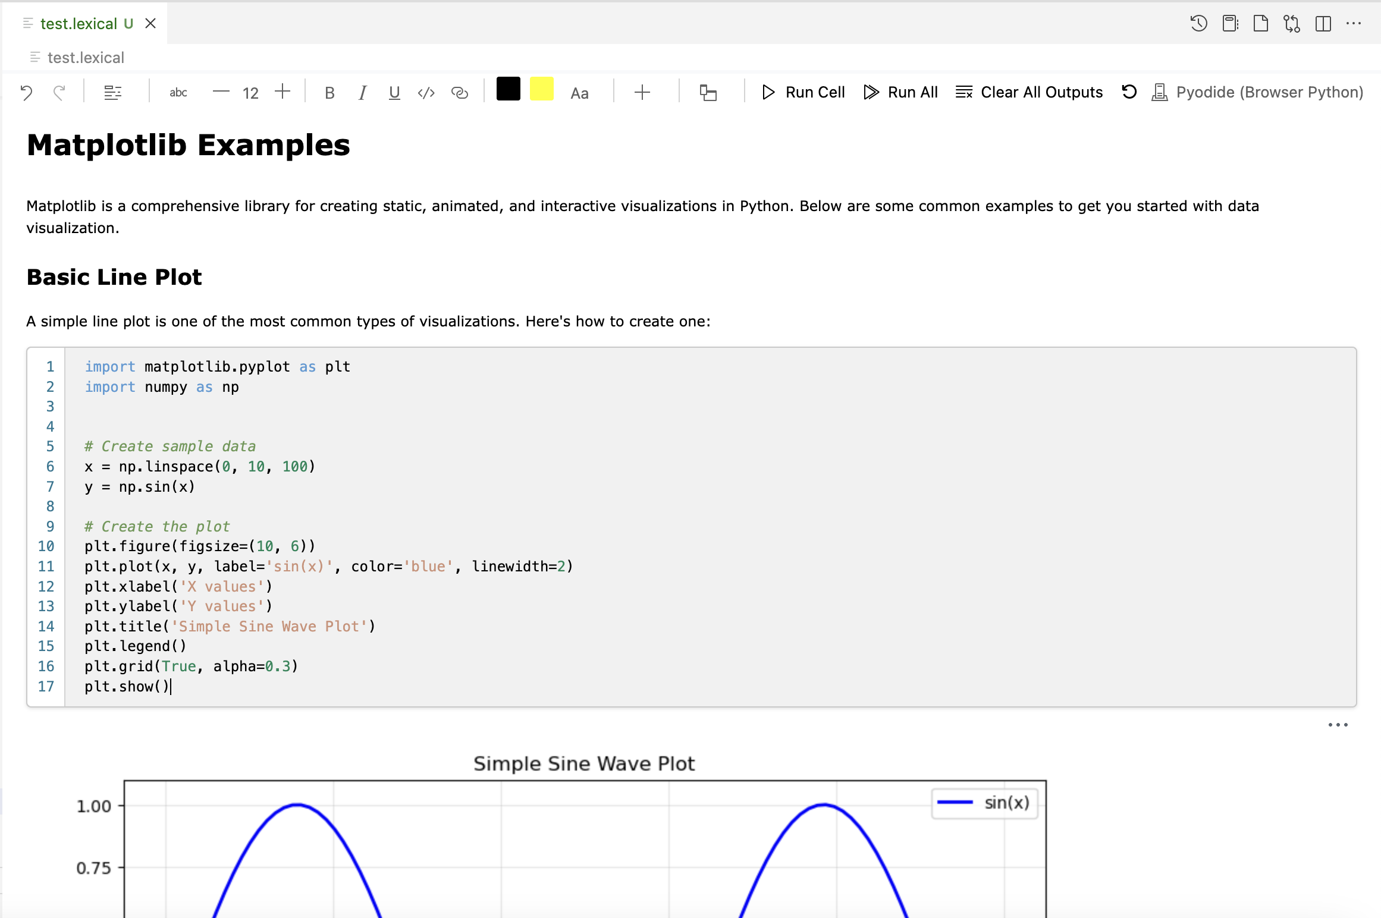Click the notebook icon in title bar
This screenshot has width=1381, height=918.
click(1230, 24)
